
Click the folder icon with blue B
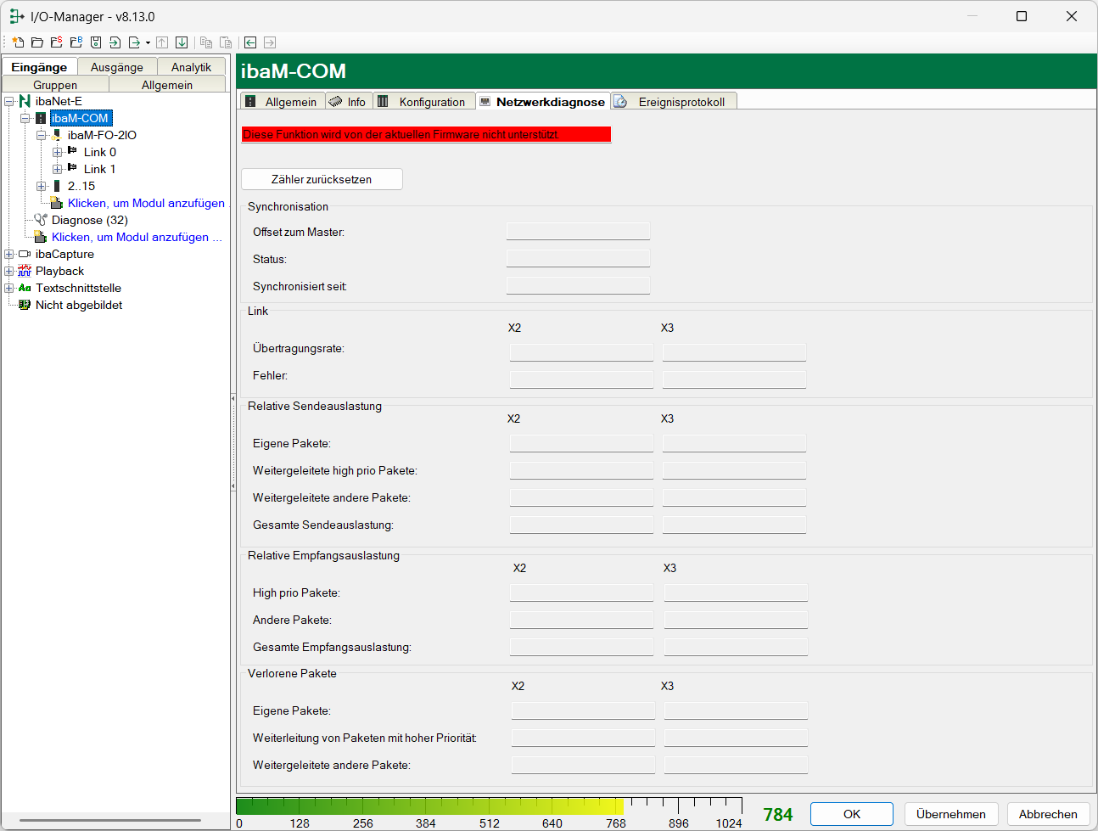76,42
